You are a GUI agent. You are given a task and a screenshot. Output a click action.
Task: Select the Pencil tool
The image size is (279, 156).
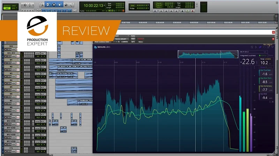click(71, 5)
